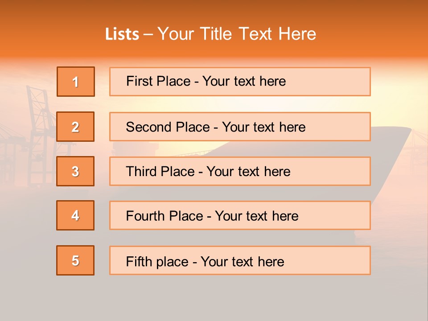Click the Third Place text box
The height and width of the screenshot is (321, 428).
click(x=240, y=171)
